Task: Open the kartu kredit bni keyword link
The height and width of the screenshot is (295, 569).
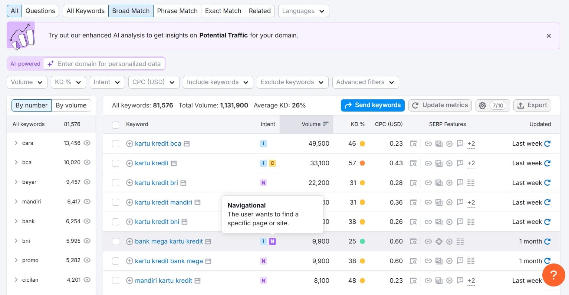Action: (x=157, y=222)
